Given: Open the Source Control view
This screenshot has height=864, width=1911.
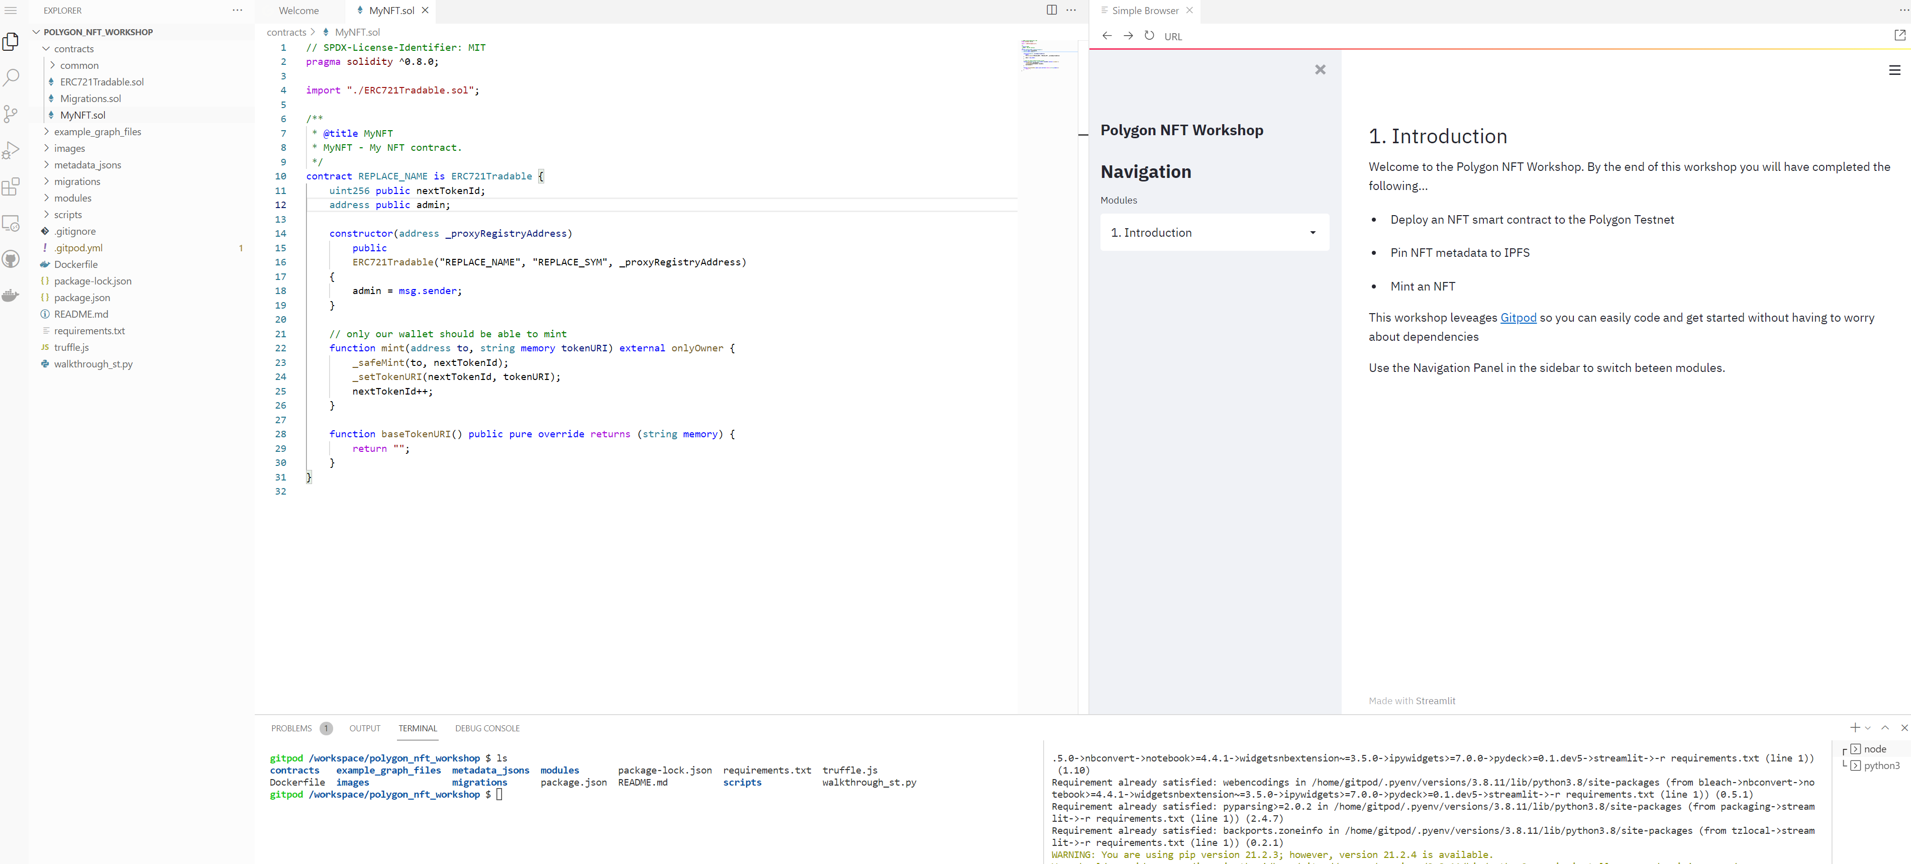Looking at the screenshot, I should pos(11,114).
